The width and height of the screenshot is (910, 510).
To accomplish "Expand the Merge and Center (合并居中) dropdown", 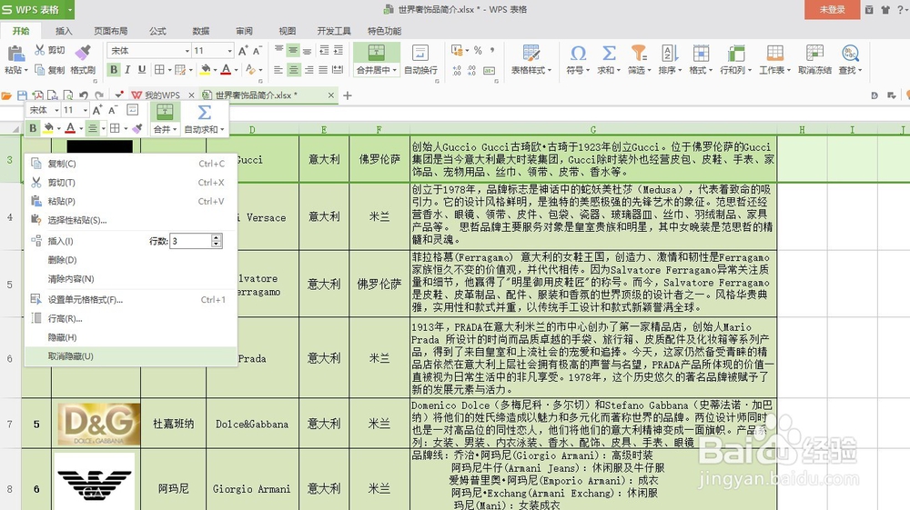I will (395, 70).
